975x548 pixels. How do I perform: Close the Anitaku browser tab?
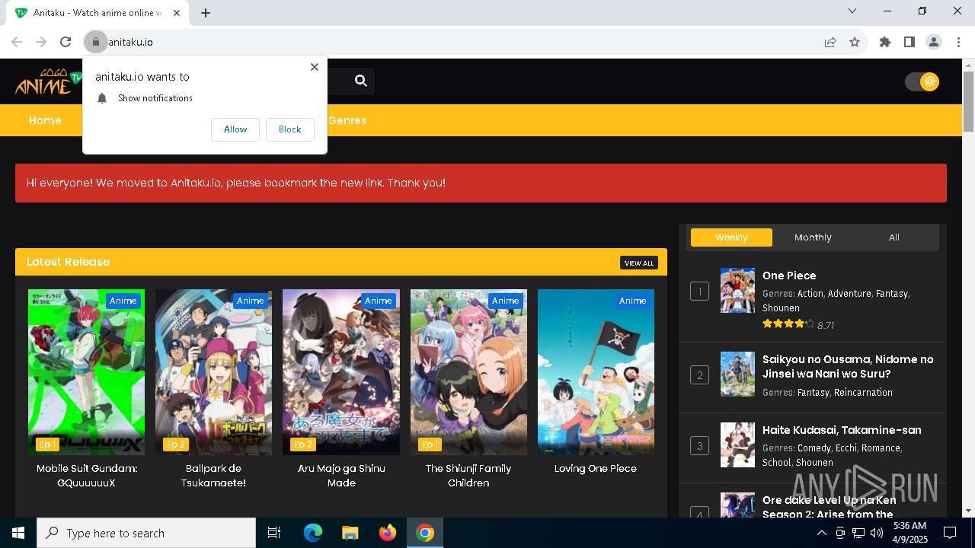point(177,13)
